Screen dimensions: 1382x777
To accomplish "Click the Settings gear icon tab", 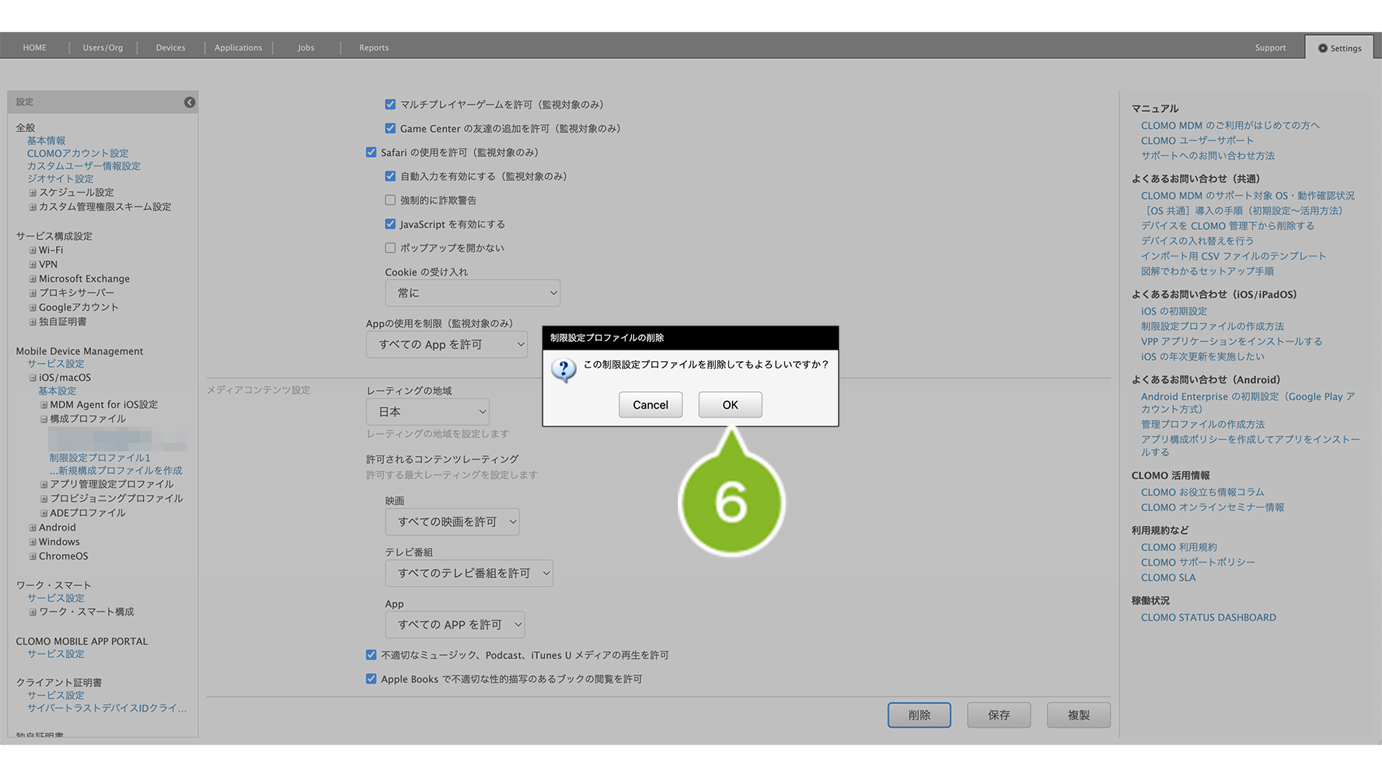I will [1339, 48].
